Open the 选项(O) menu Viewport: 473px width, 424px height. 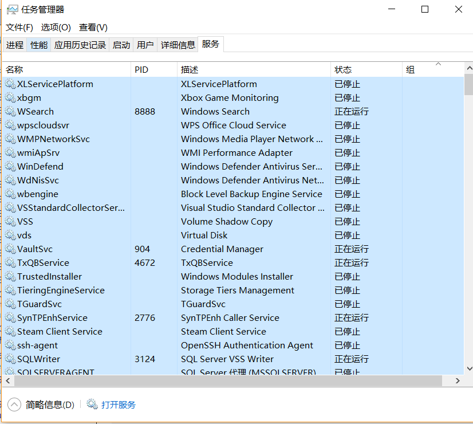point(56,28)
